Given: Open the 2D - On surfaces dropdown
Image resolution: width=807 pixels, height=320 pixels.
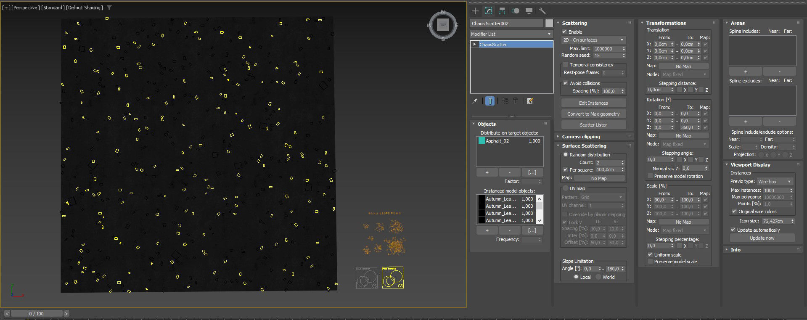Looking at the screenshot, I should pos(593,40).
